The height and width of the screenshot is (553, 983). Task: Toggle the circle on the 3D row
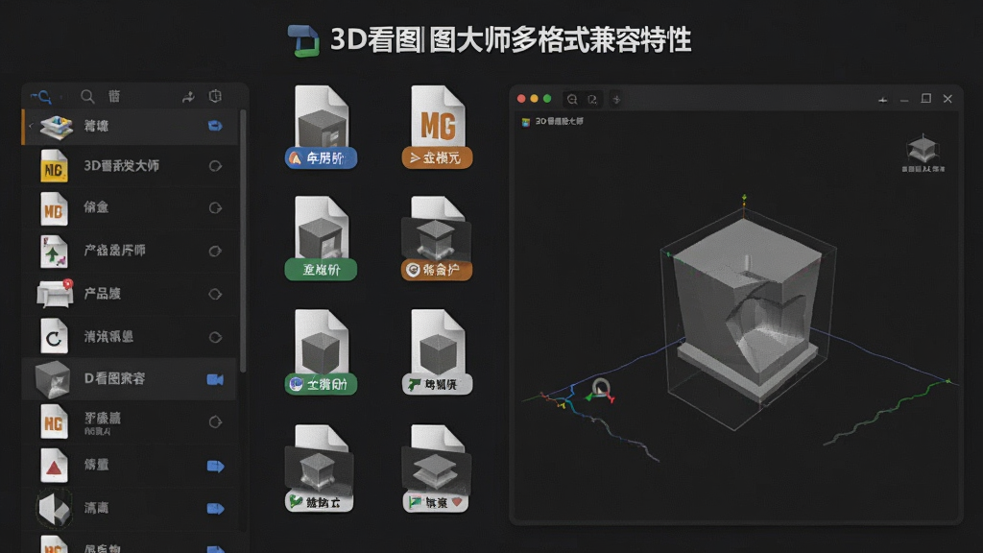[215, 166]
